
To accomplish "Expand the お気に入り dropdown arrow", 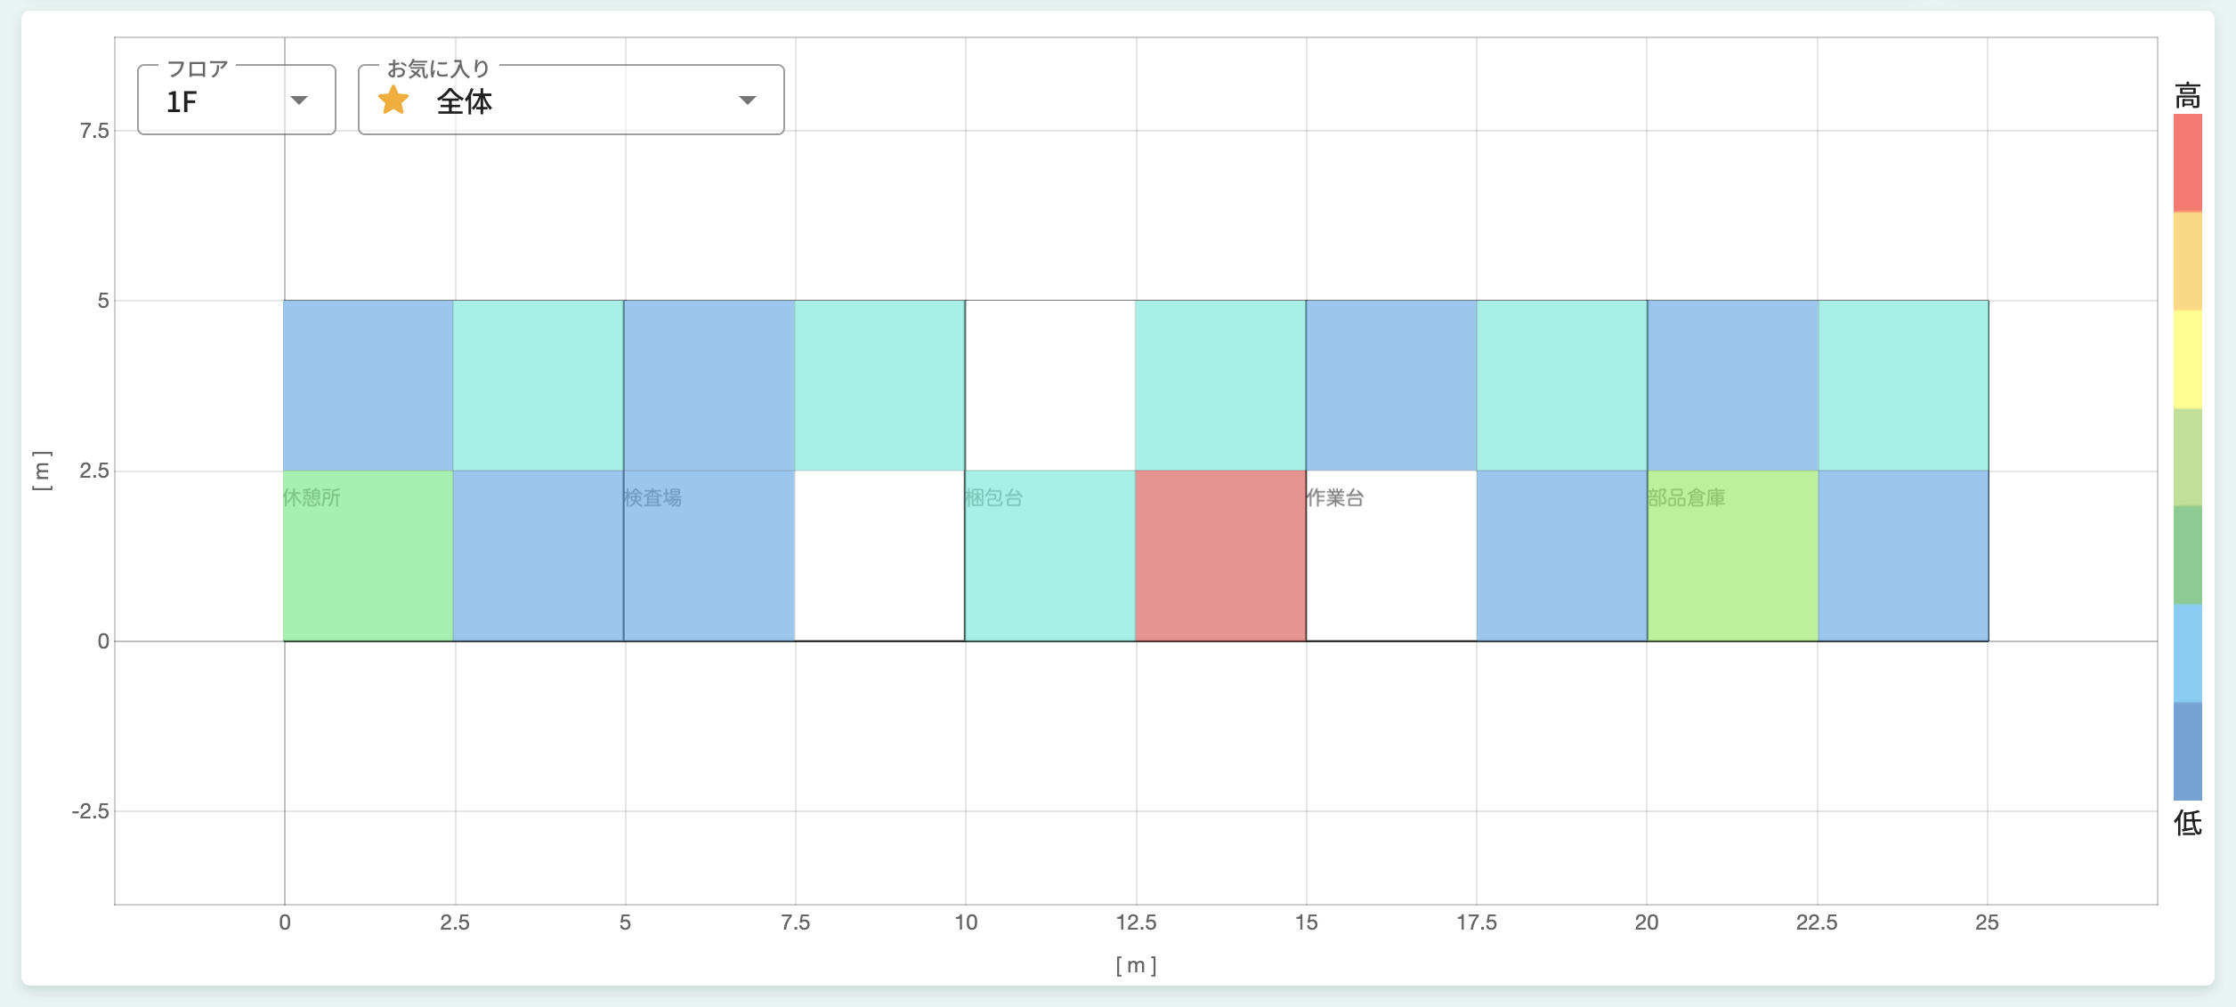I will (x=748, y=101).
